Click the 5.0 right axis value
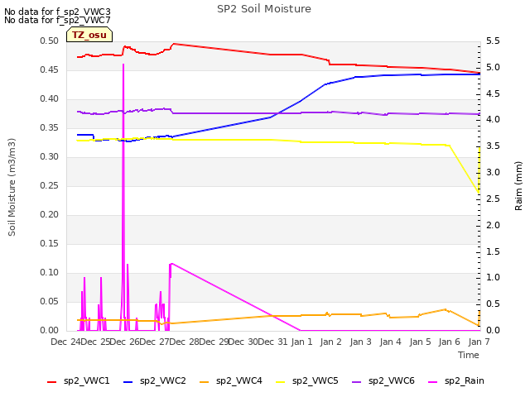This screenshot has width=530, height=397. (493, 67)
